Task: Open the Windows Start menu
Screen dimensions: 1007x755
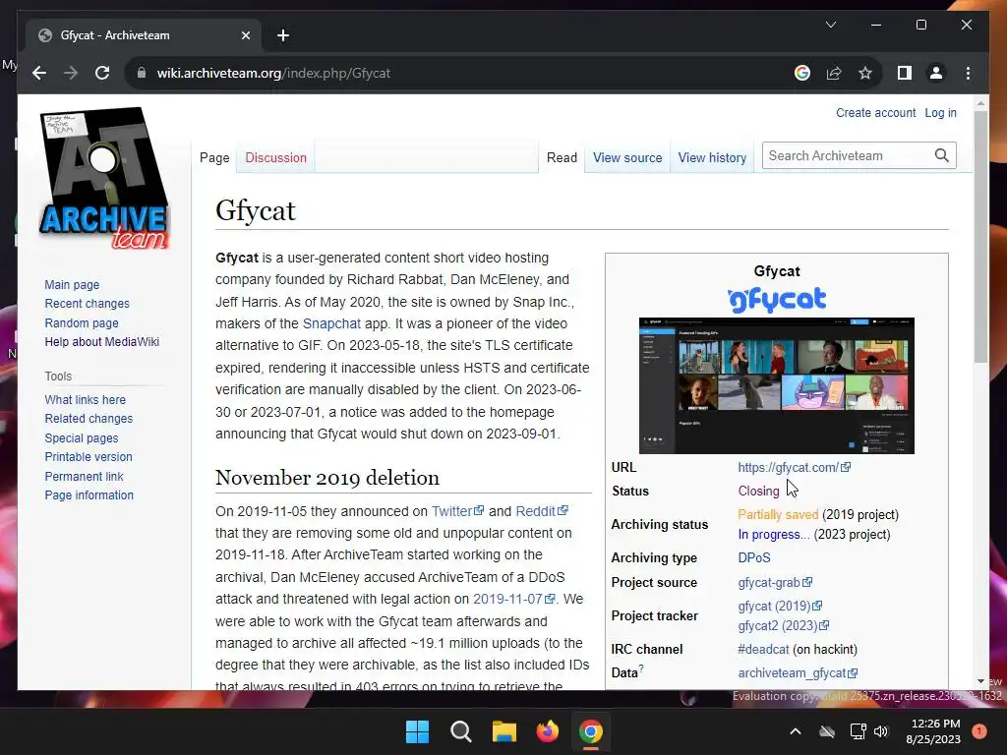Action: click(417, 731)
